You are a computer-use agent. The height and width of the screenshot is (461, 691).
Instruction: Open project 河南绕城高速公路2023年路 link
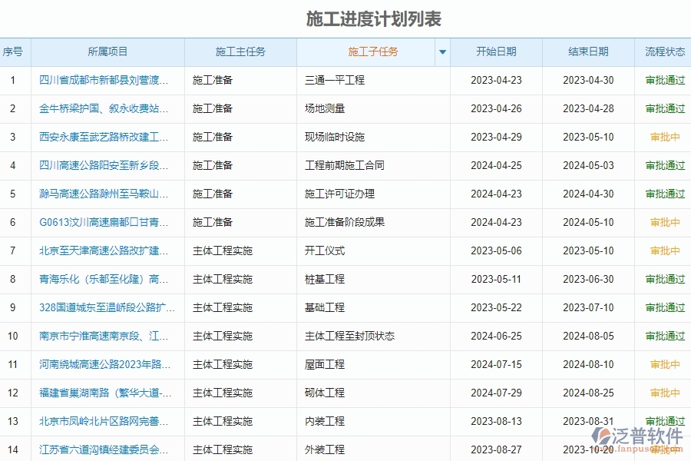click(104, 364)
